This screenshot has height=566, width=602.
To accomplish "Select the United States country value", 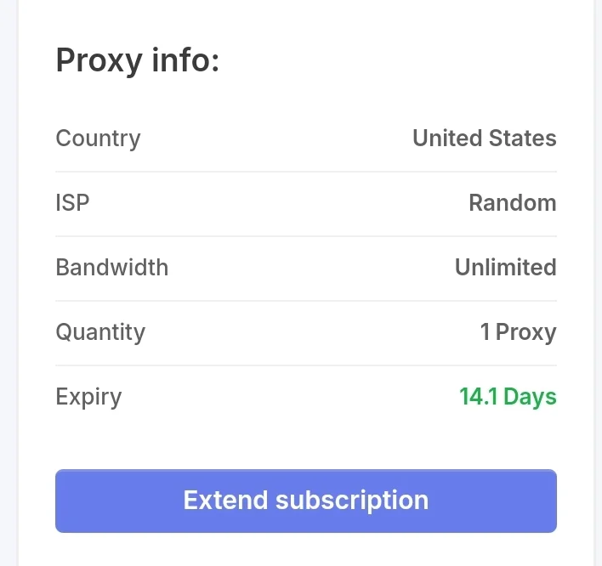I will pyautogui.click(x=484, y=138).
